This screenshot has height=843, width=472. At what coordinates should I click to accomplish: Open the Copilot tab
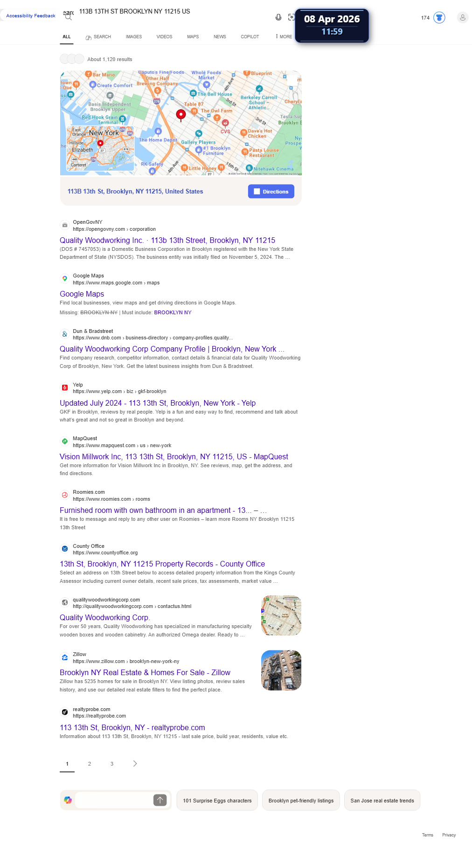pyautogui.click(x=250, y=36)
